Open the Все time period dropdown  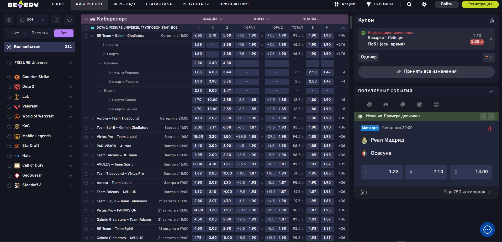pyautogui.click(x=33, y=20)
